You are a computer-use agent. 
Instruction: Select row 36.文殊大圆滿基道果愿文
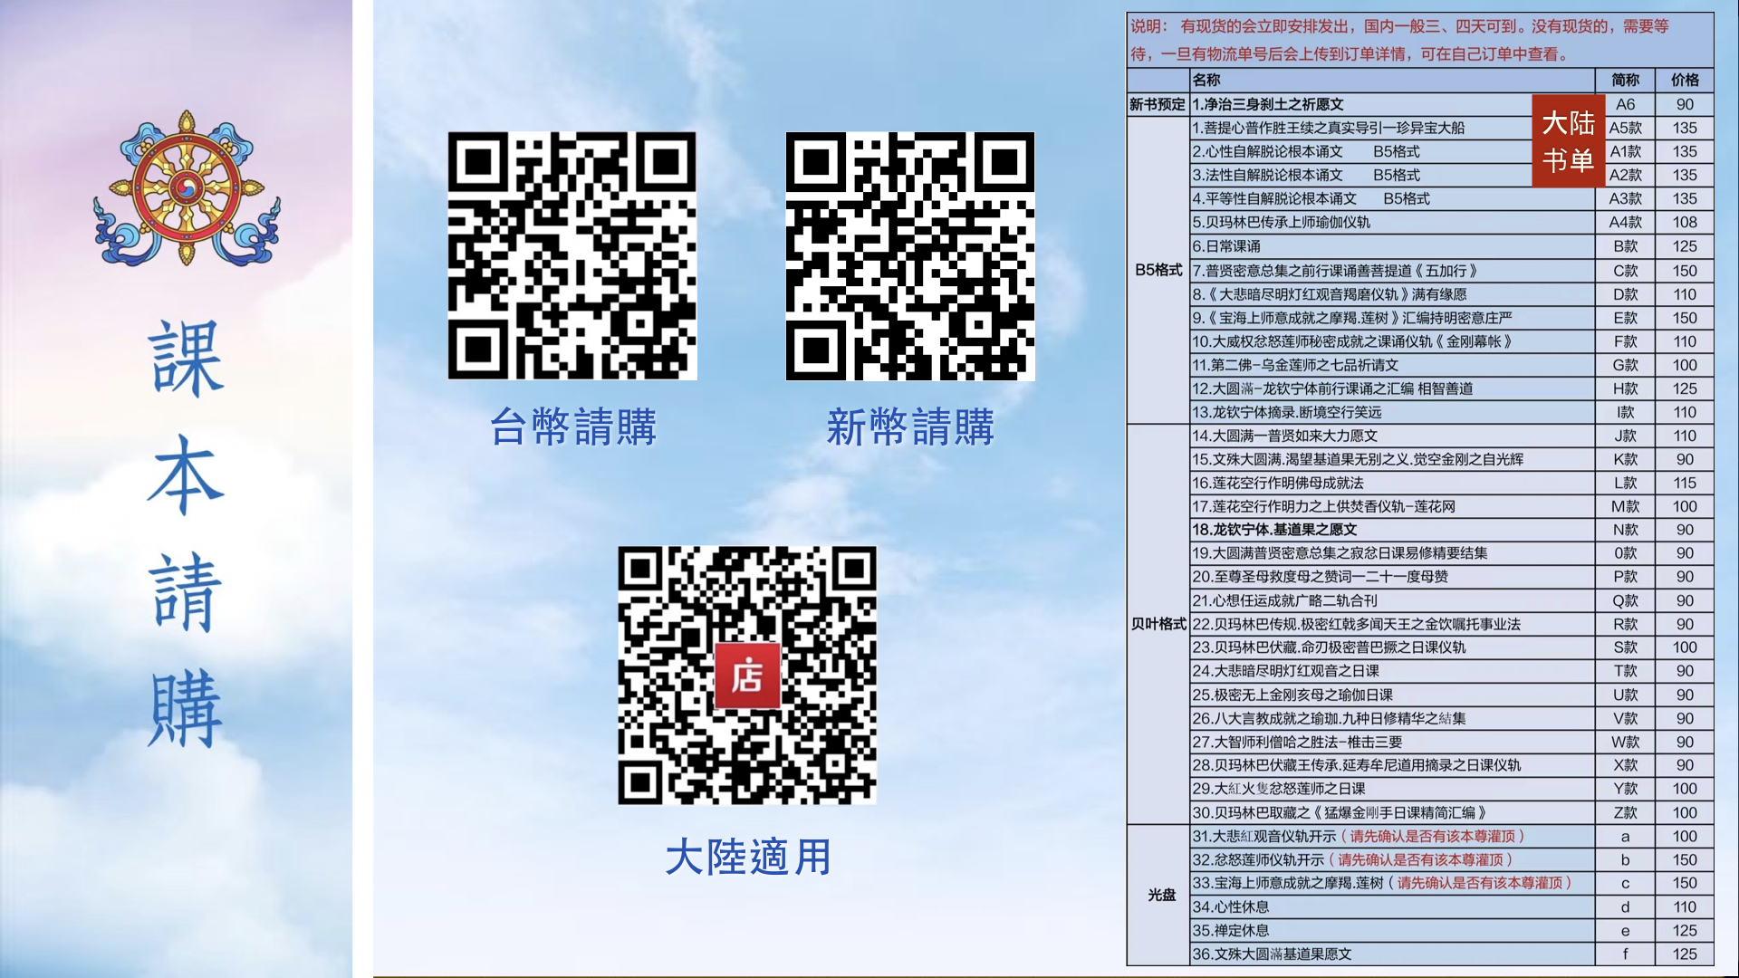point(1393,954)
